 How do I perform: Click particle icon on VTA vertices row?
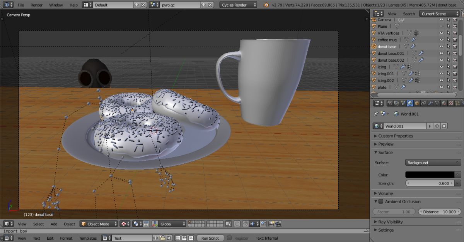pyautogui.click(x=416, y=33)
